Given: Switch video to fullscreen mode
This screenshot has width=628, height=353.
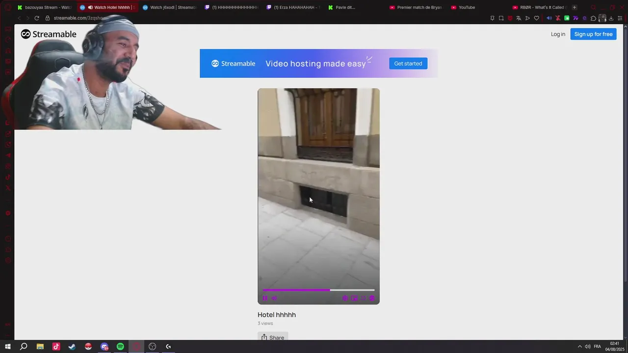Looking at the screenshot, I should point(364,298).
